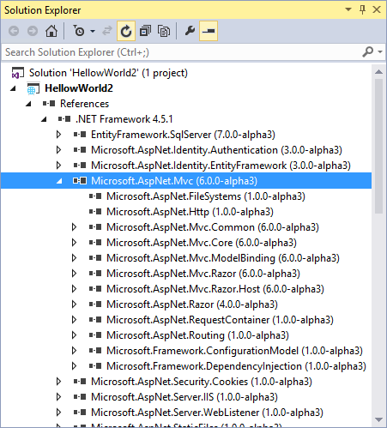387x428 pixels.
Task: Open Pending Changes Filter dropdown arrow
Action: [93, 31]
